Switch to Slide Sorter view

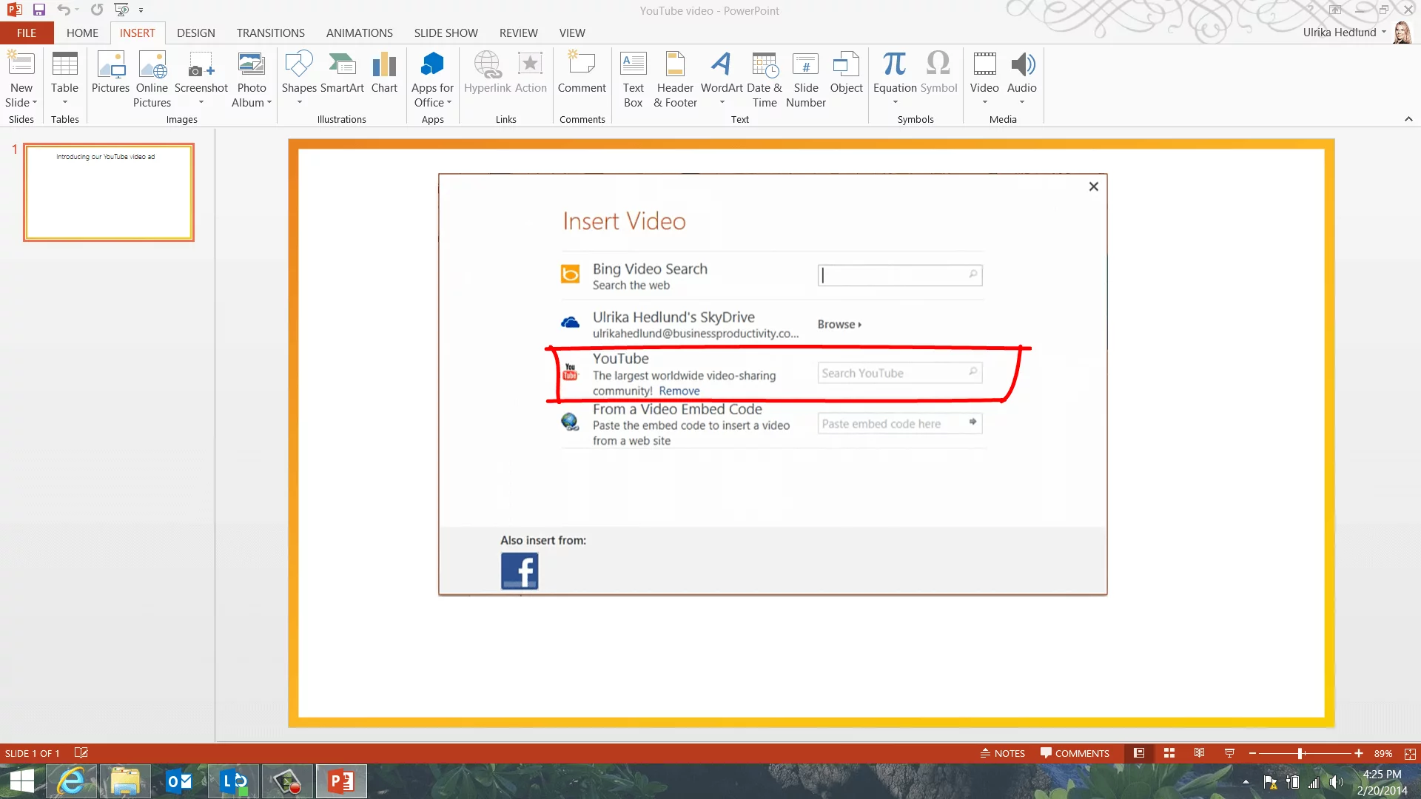pos(1169,753)
